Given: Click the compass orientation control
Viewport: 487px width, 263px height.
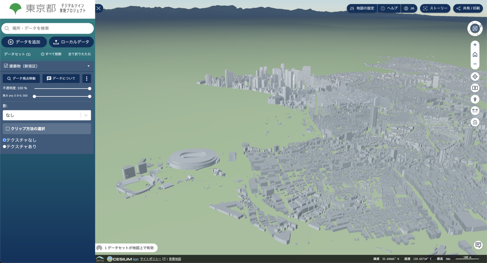Looking at the screenshot, I should (475, 29).
